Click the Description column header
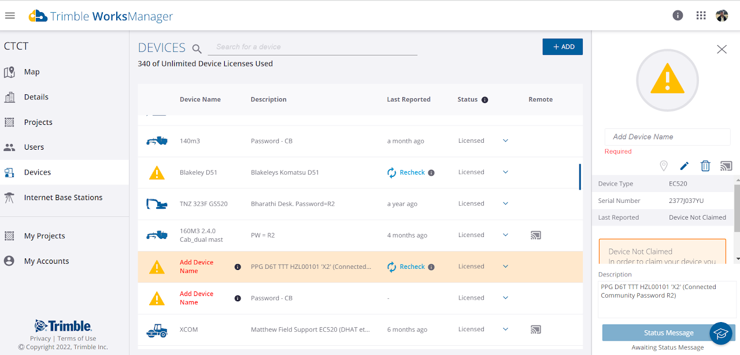Screen dimensions: 740x355 [268, 99]
